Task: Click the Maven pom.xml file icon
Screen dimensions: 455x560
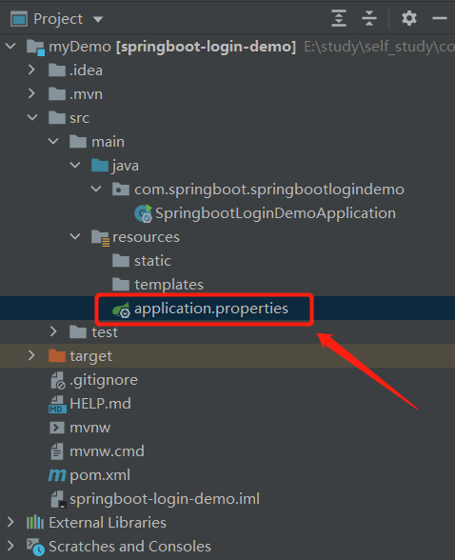Action: pyautogui.click(x=57, y=475)
